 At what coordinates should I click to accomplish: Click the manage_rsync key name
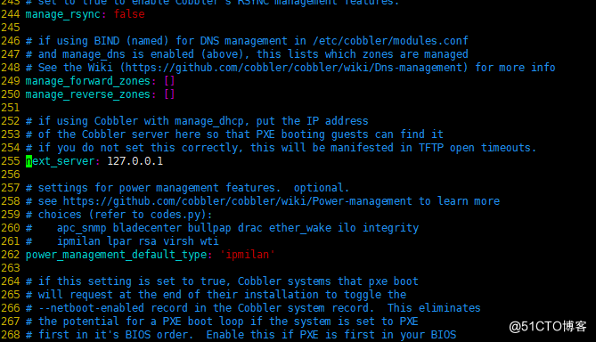tap(62, 15)
